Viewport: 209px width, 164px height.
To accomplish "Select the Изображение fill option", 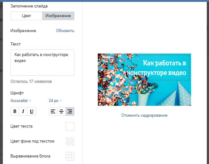I will coord(58,16).
